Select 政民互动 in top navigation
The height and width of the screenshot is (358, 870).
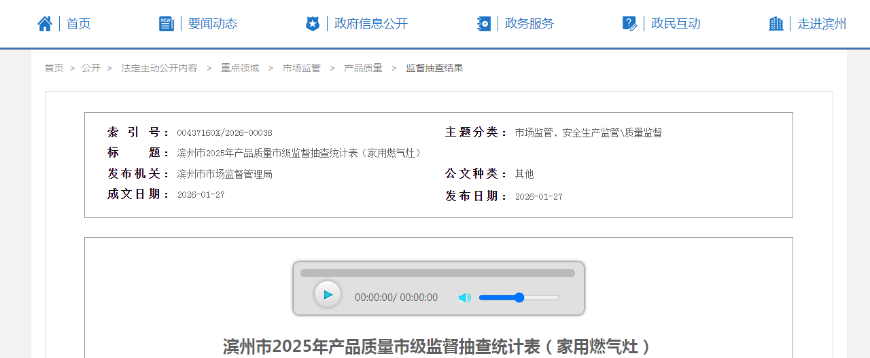tap(676, 24)
